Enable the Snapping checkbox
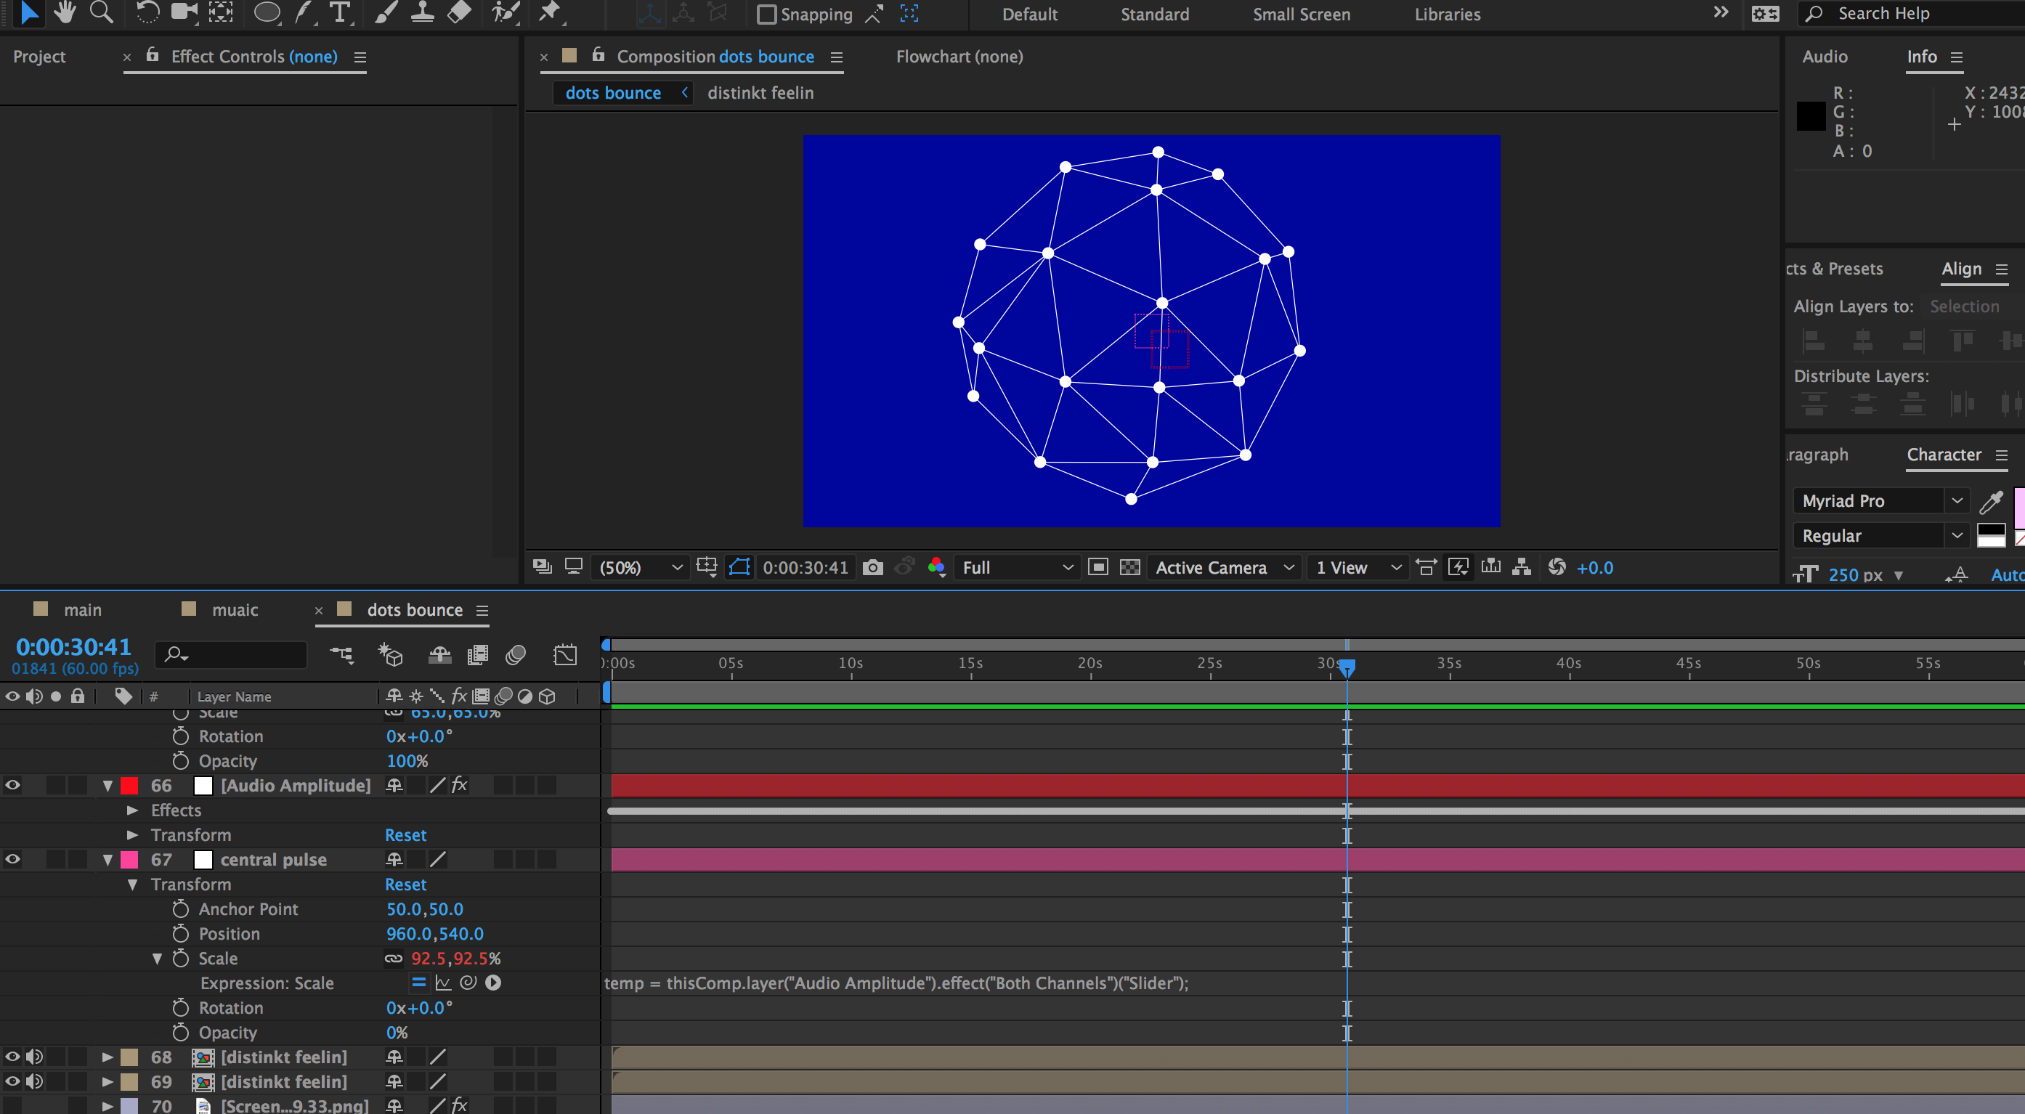The image size is (2025, 1114). click(x=766, y=14)
